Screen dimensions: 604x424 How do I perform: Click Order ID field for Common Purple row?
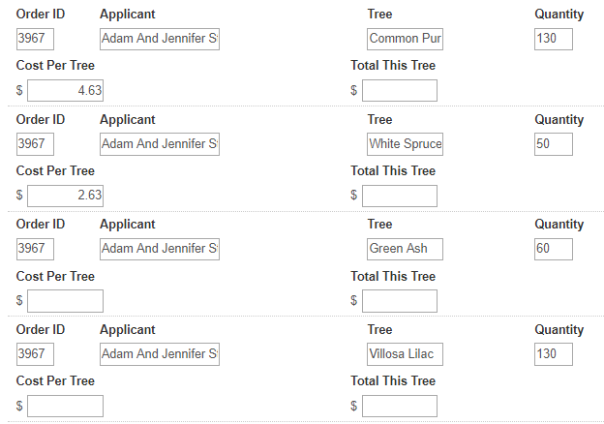pyautogui.click(x=35, y=39)
